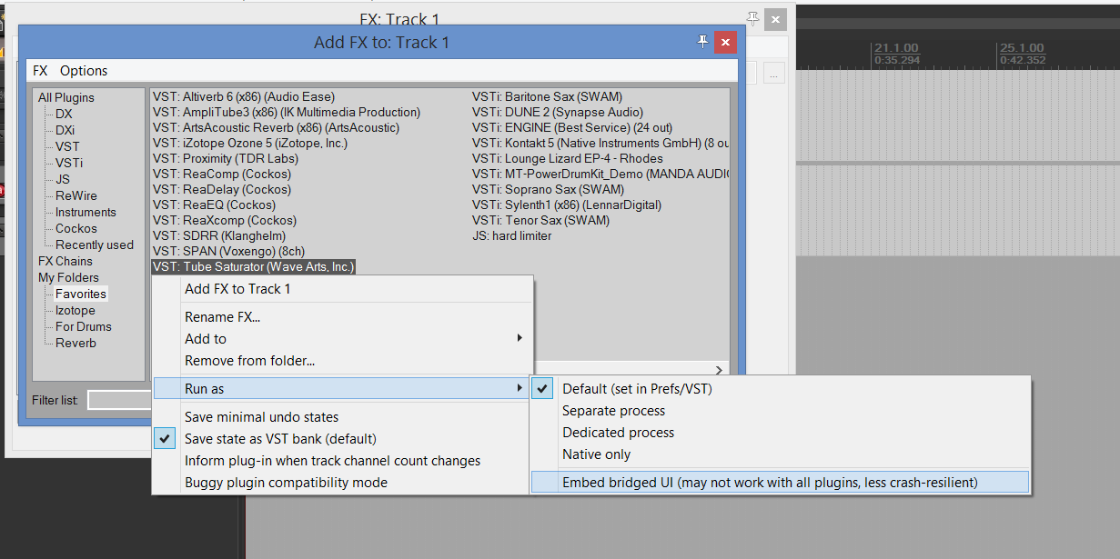Select VSTi: Kontakt 5 plugin
Viewport: 1120px width, 559px height.
pyautogui.click(x=600, y=143)
